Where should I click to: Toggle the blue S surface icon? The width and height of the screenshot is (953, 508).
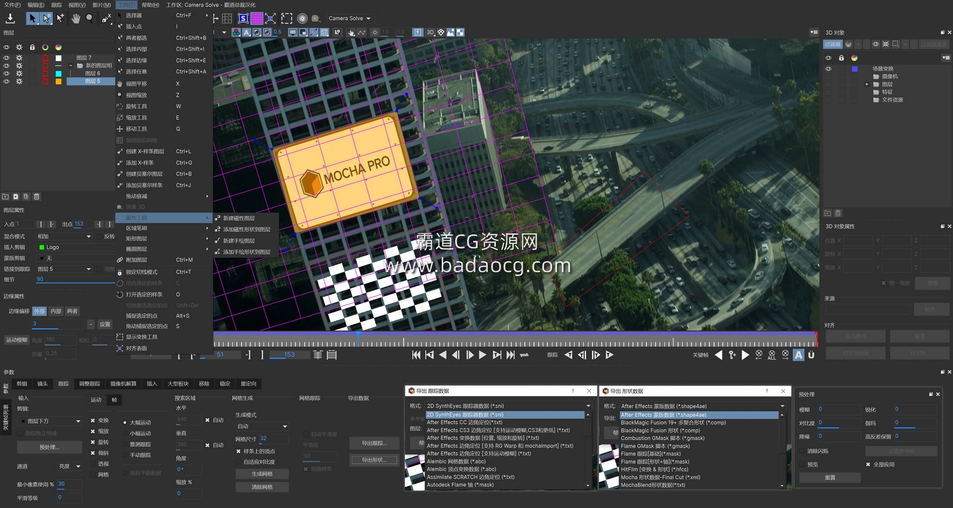tap(243, 19)
